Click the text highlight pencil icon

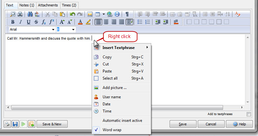click(x=88, y=22)
